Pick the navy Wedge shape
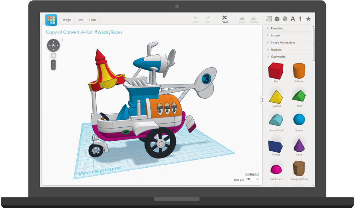The width and height of the screenshot is (355, 208). click(x=276, y=146)
